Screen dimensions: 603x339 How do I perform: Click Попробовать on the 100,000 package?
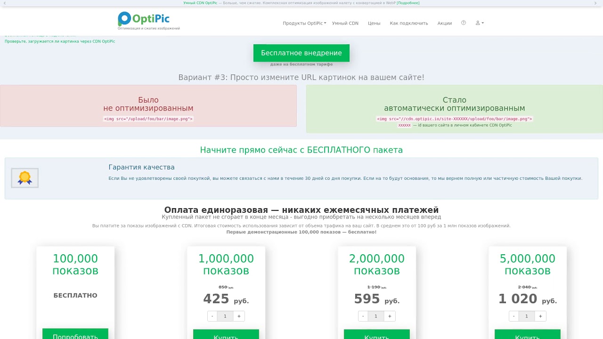[75, 334]
